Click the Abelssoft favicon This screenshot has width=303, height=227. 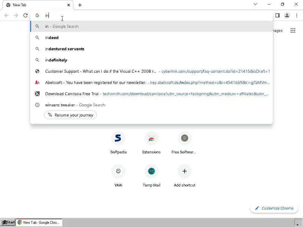point(37,82)
